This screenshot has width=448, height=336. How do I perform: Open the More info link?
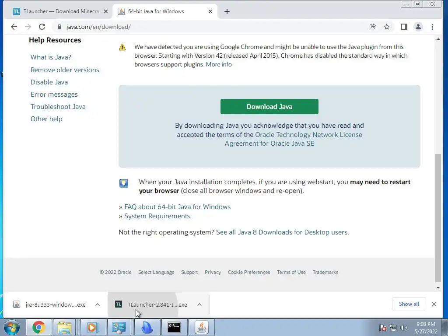point(219,65)
